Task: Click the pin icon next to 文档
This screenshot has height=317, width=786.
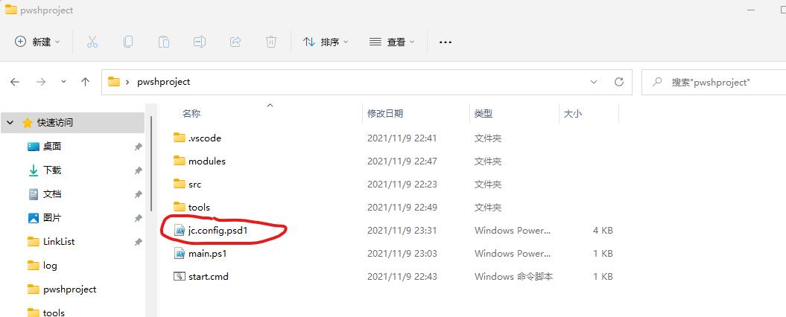Action: click(138, 194)
